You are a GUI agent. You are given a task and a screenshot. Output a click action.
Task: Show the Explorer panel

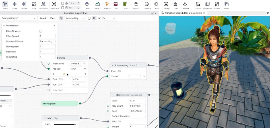pos(198,5)
